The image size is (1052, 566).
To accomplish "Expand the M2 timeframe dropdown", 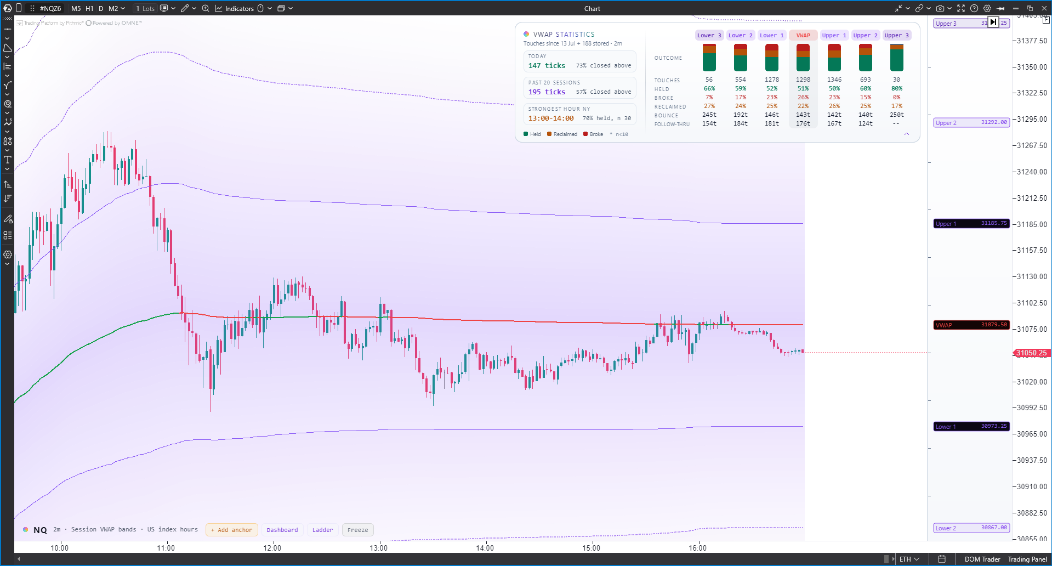I will [123, 8].
